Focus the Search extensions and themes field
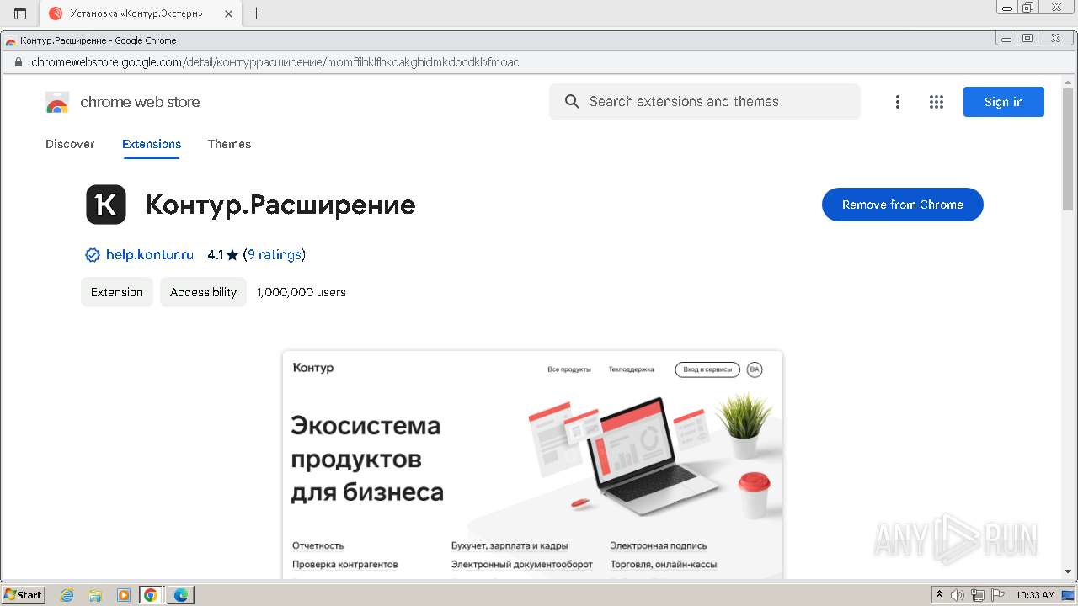This screenshot has height=606, width=1078. (705, 102)
